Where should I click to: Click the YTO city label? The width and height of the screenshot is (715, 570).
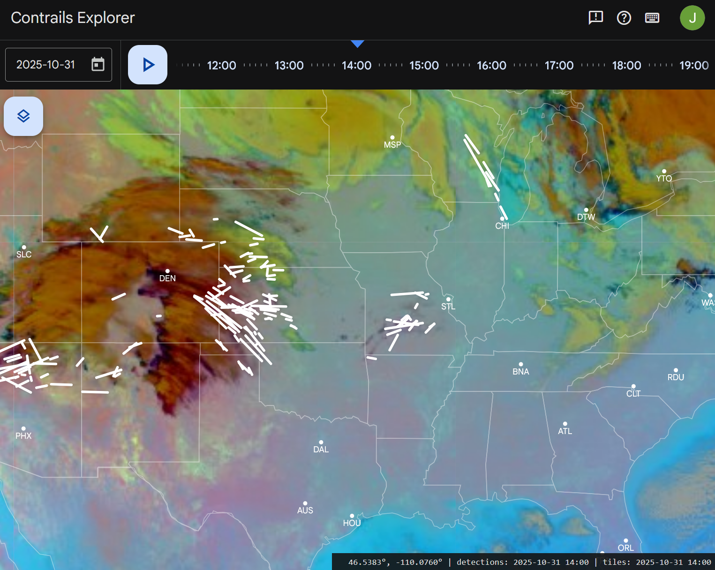664,179
